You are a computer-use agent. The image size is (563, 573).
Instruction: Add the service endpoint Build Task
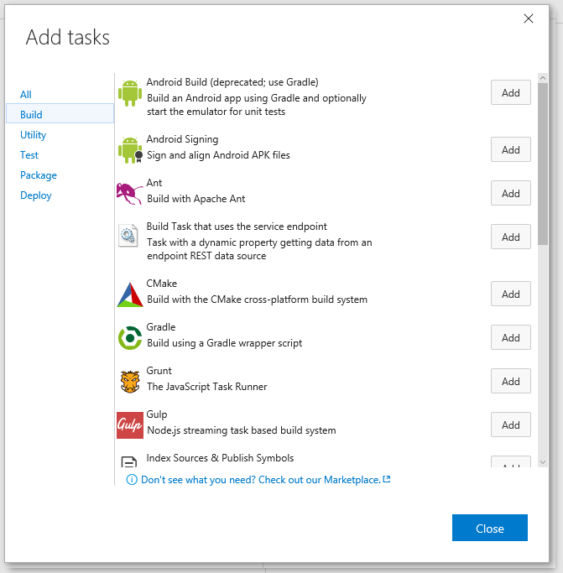click(x=511, y=237)
